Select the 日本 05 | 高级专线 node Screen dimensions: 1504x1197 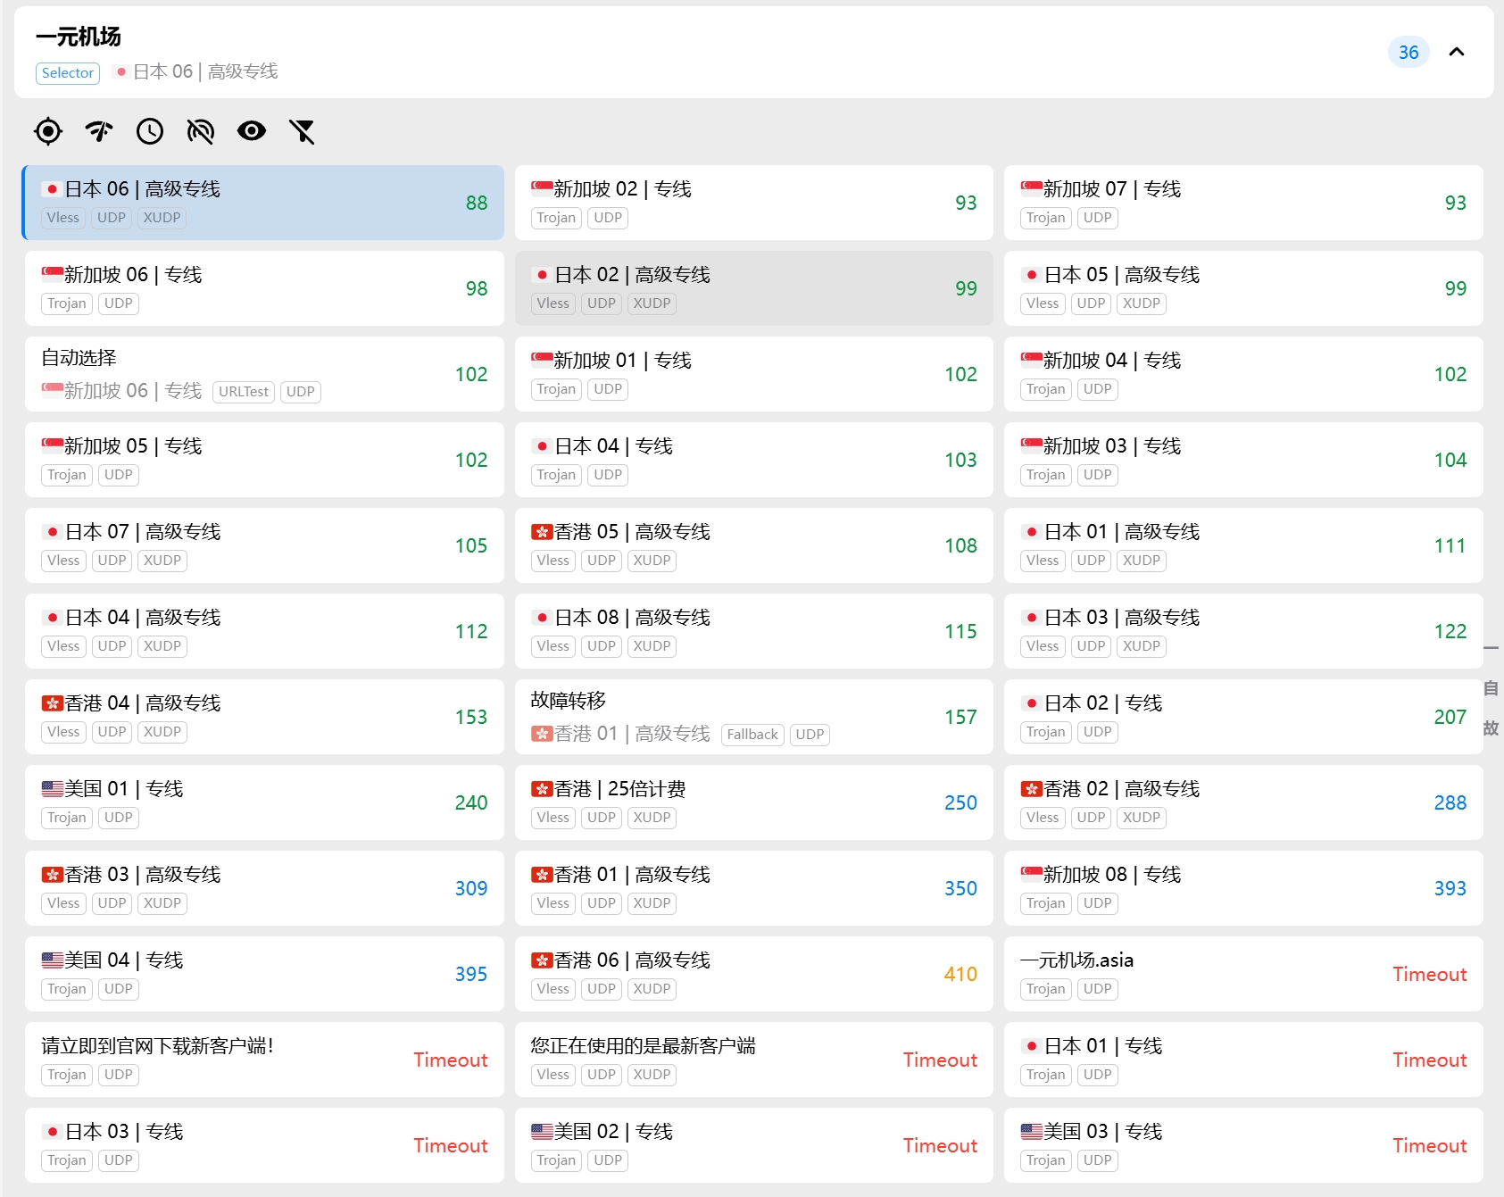(x=1242, y=288)
